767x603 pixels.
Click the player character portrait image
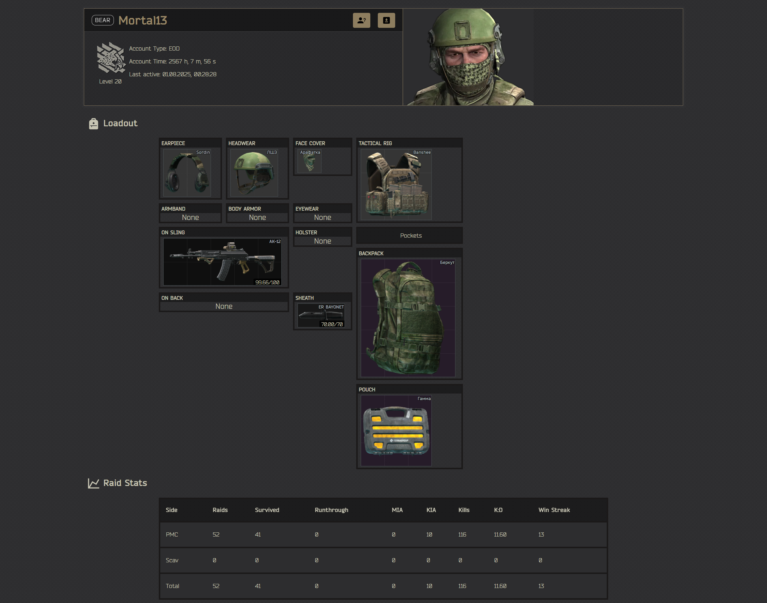coord(468,57)
